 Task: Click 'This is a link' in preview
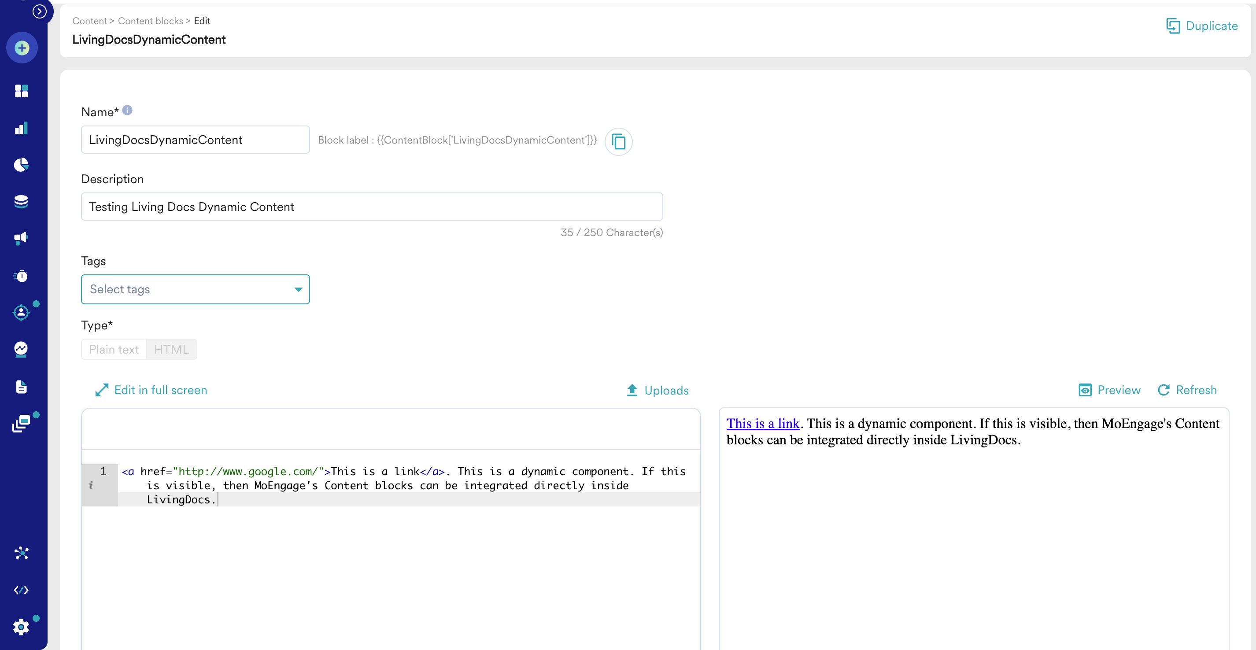pos(763,423)
